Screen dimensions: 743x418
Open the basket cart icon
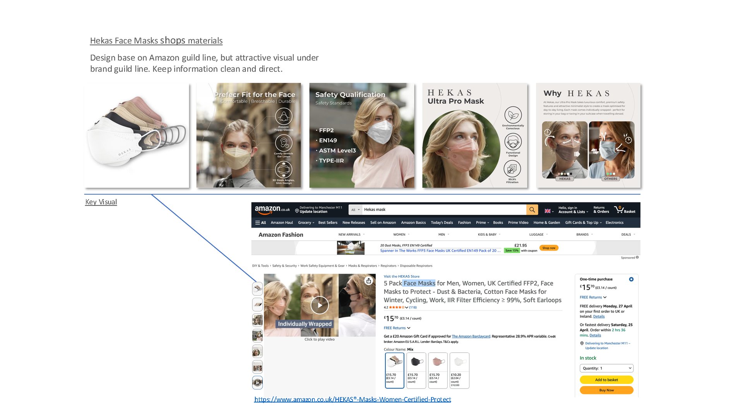point(619,209)
